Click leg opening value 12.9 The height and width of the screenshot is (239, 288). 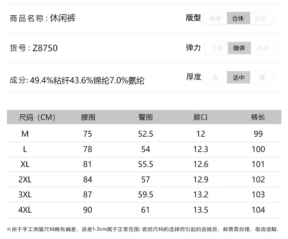coord(201,179)
